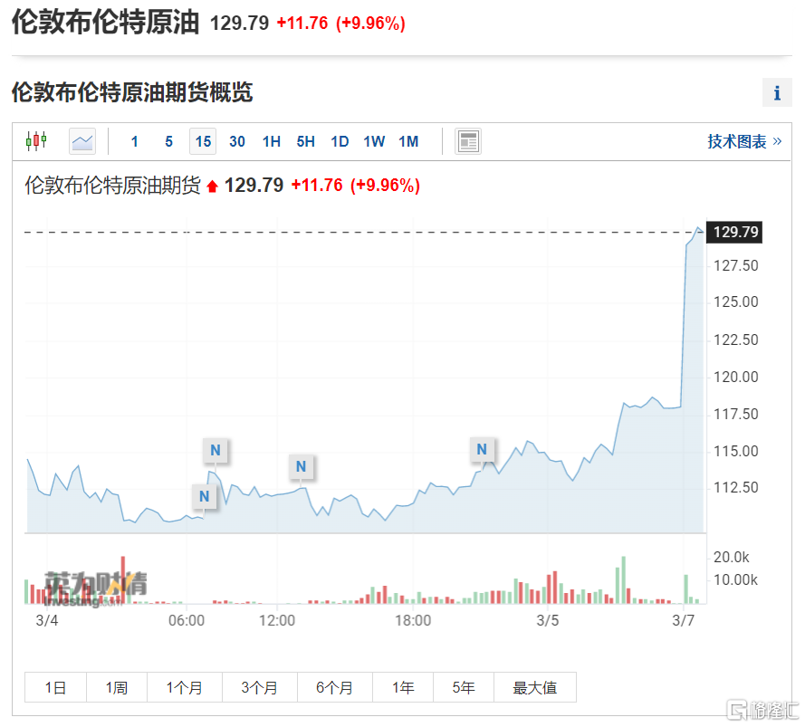Choose the 5H interval option
The width and height of the screenshot is (805, 727).
click(305, 141)
